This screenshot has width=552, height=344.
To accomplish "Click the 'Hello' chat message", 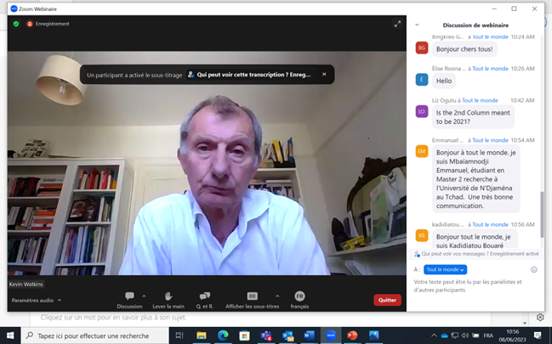I will tap(444, 81).
